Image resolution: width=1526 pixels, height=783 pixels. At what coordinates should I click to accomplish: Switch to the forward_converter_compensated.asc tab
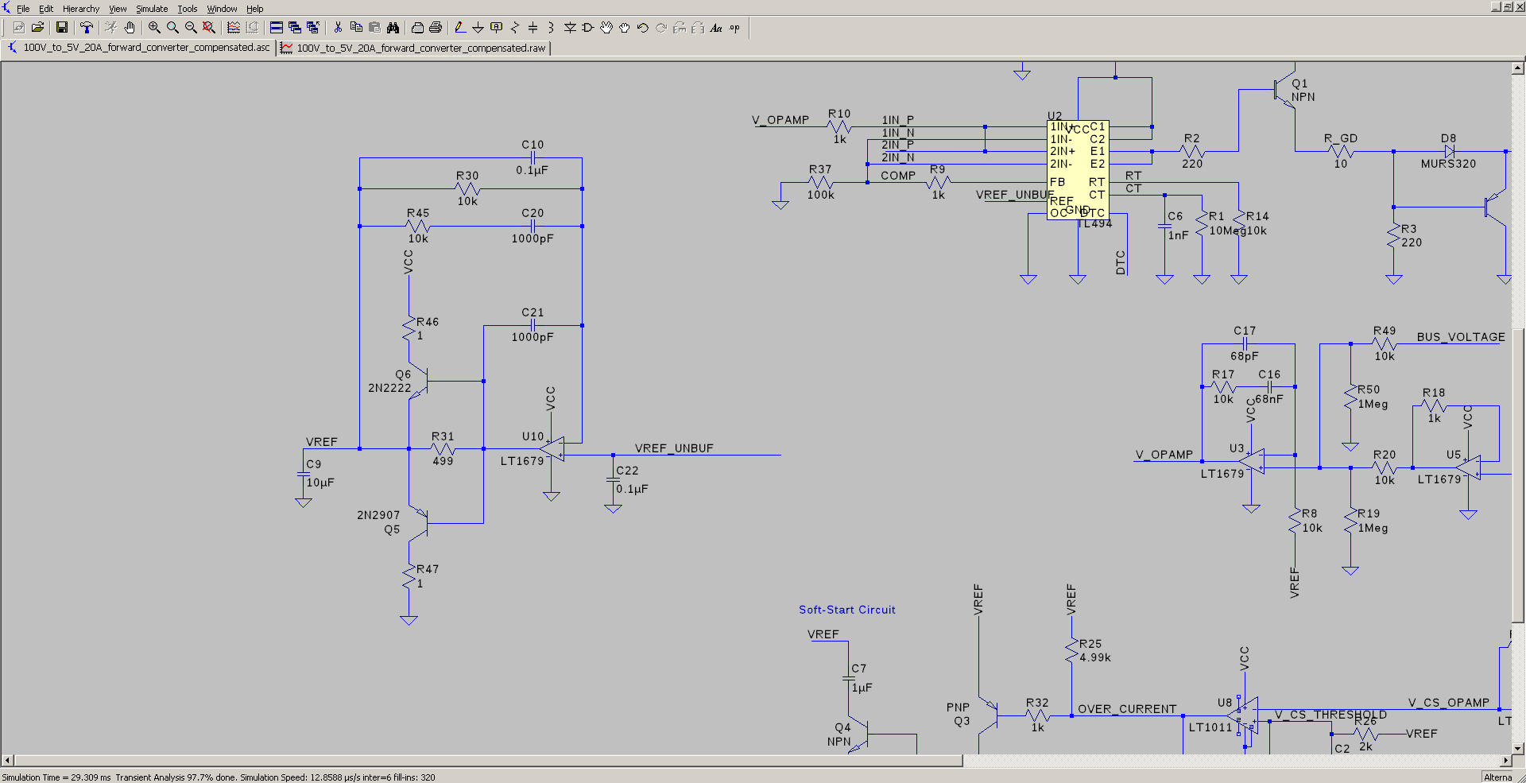(139, 48)
